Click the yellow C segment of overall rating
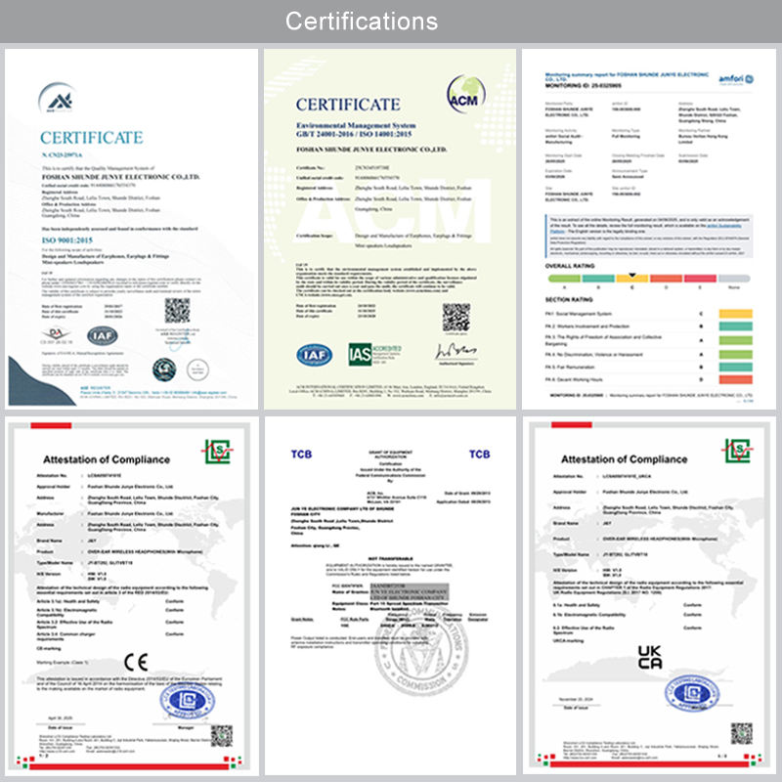Screen dimensions: 782x782 [x=631, y=279]
